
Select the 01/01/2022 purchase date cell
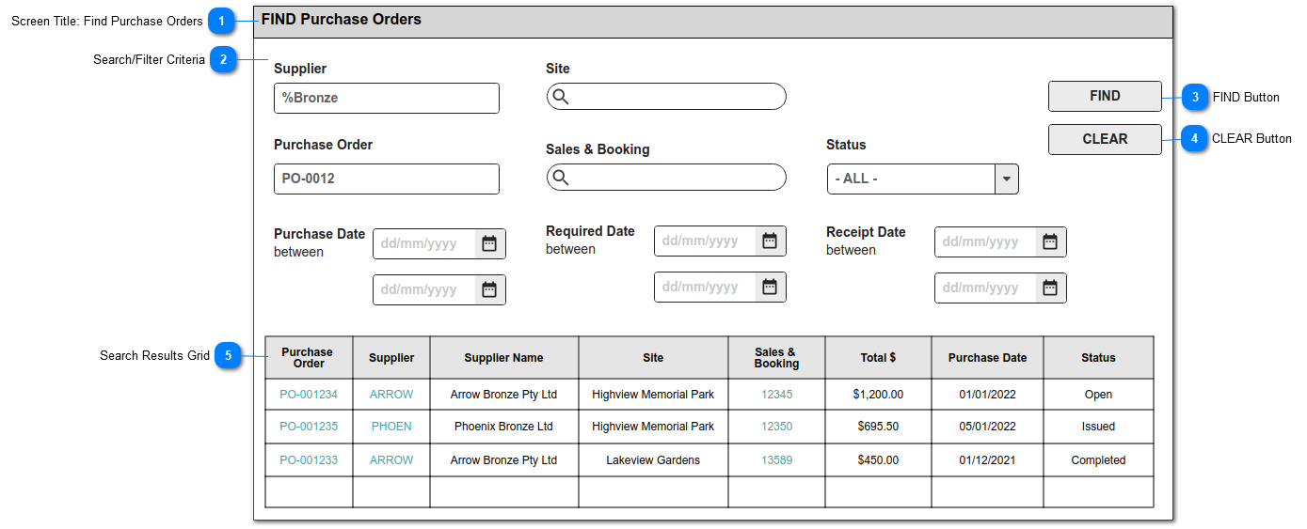(987, 395)
